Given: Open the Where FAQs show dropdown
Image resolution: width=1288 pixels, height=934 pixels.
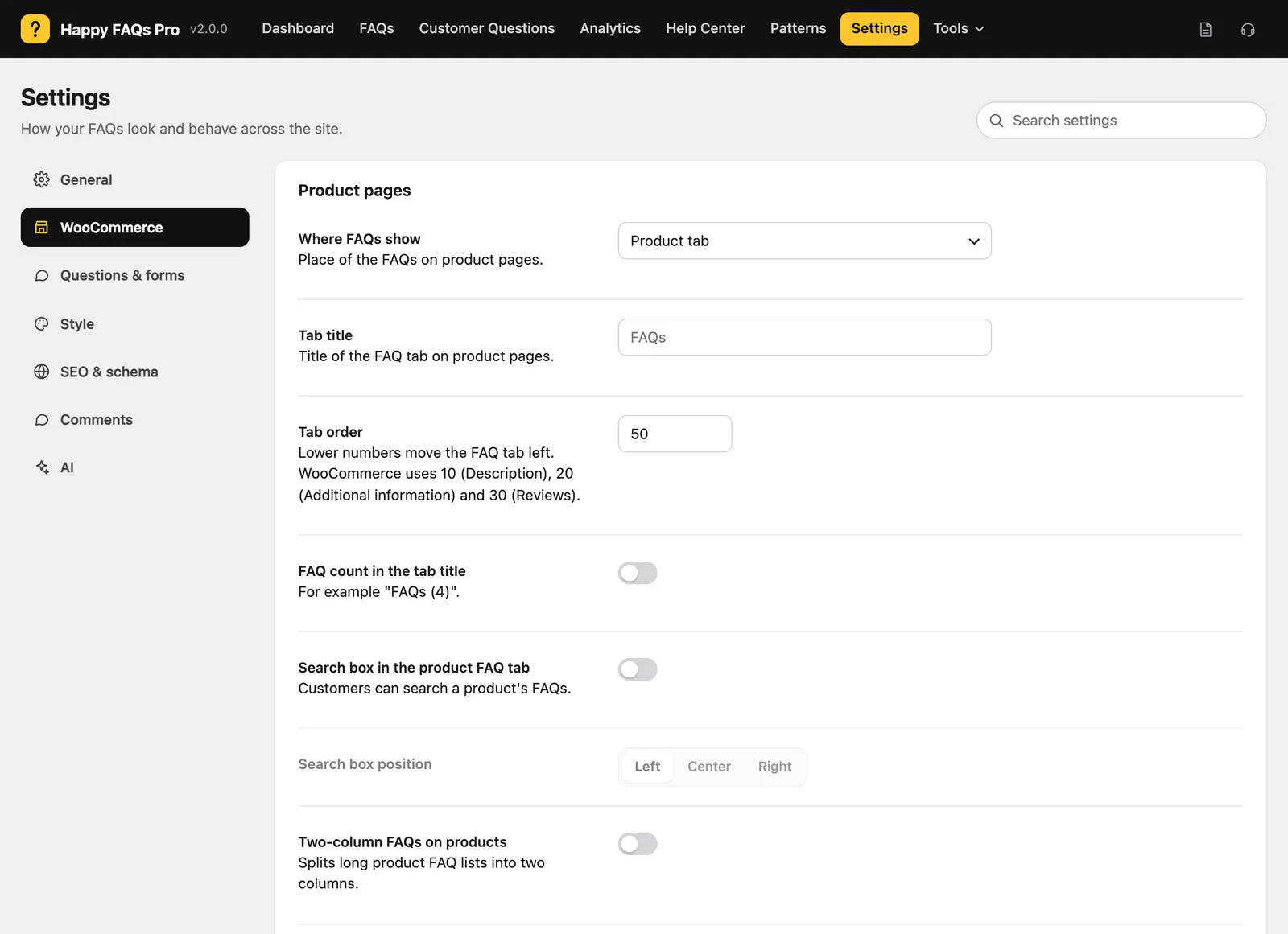Looking at the screenshot, I should (805, 241).
